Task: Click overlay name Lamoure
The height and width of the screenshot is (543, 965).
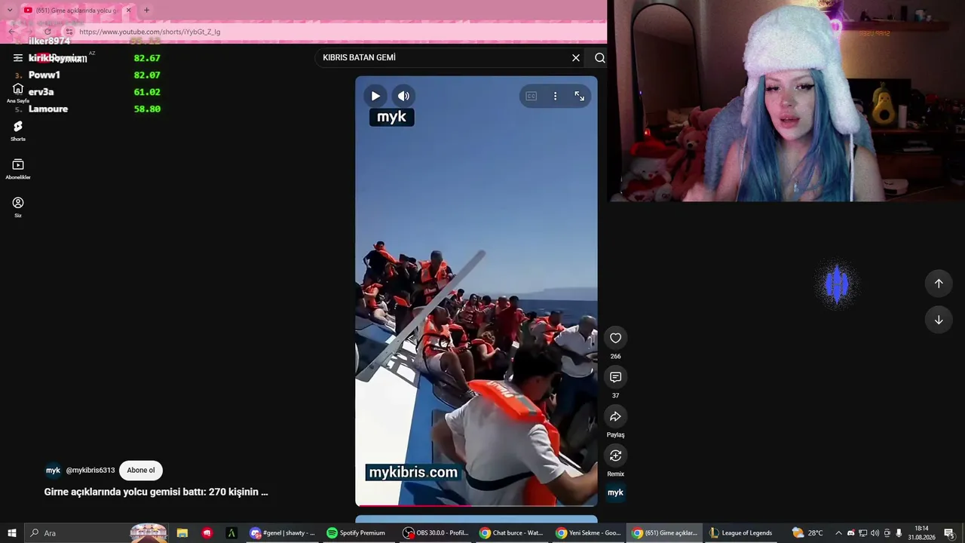Action: tap(48, 109)
